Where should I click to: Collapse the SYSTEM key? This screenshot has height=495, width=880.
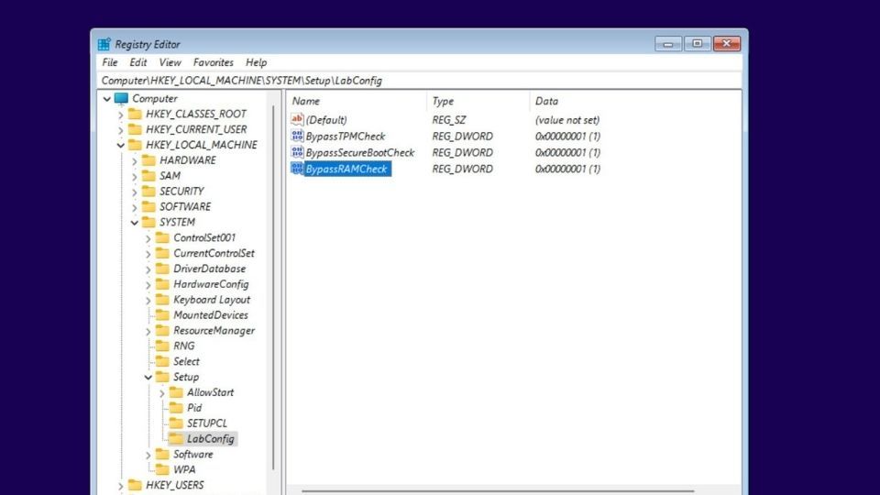(134, 223)
